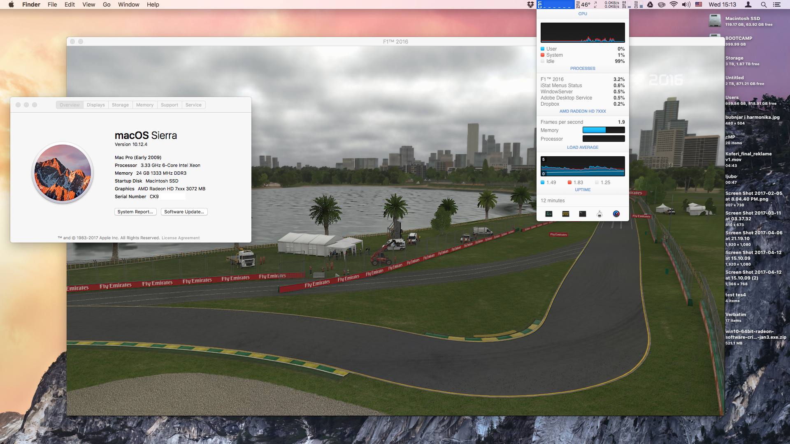Click the iStat CPU menu bar item
790x444 pixels.
click(556, 5)
